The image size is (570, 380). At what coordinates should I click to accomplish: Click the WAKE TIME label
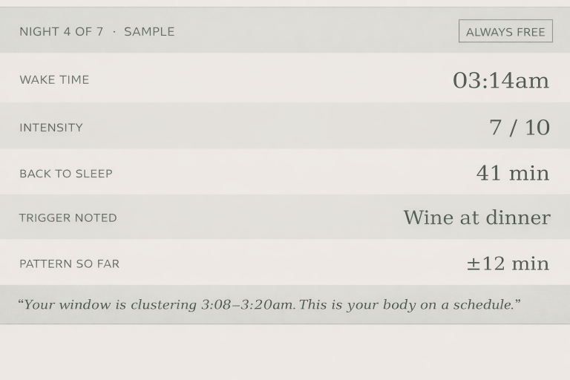[x=54, y=79]
